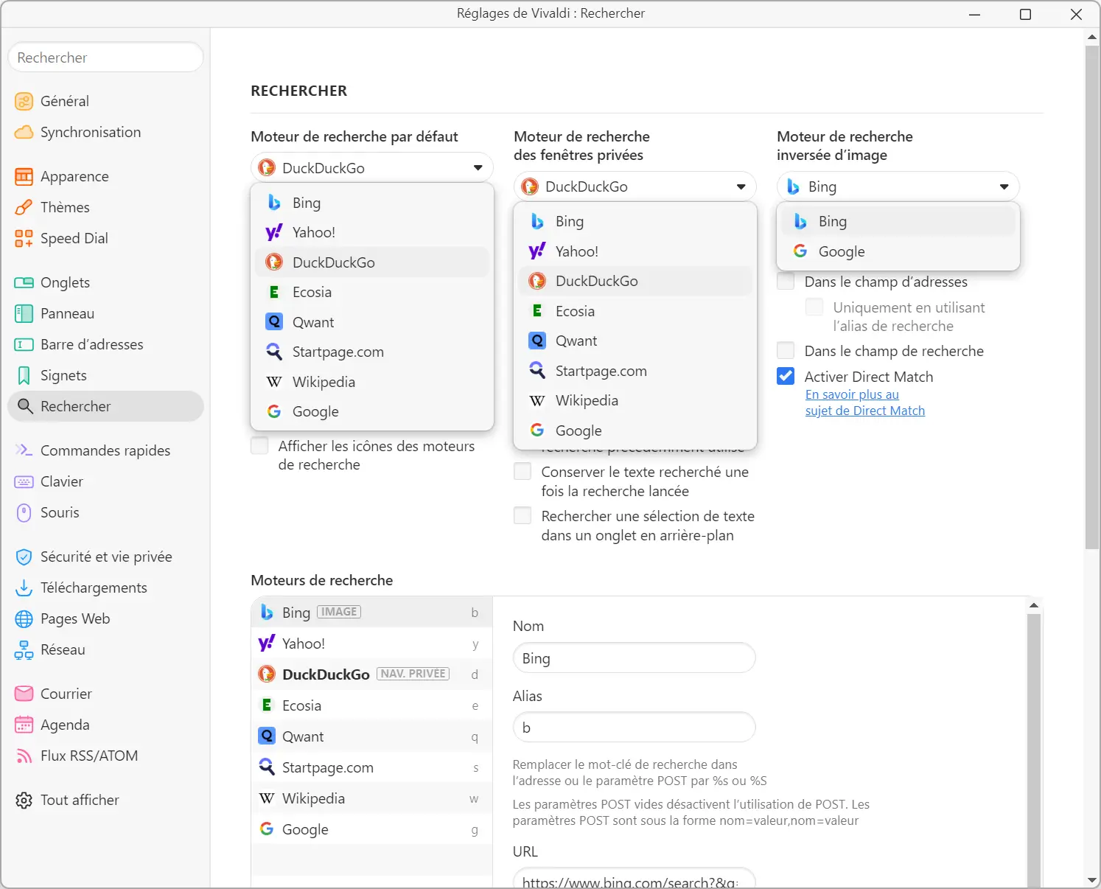Click the Barre d'adresses icon
This screenshot has width=1101, height=889.
pos(24,344)
